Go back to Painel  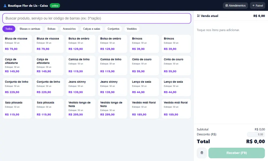(258, 5)
